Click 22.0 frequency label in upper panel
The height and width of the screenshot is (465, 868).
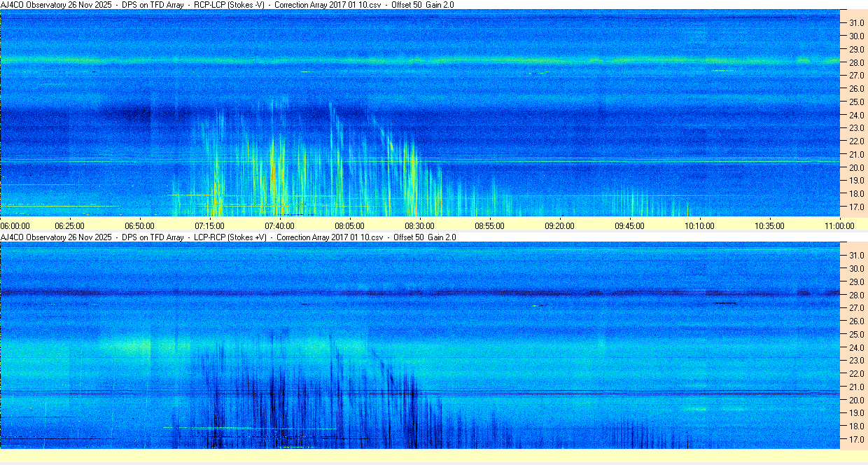(857, 141)
